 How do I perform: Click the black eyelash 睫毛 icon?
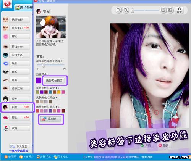click(6, 72)
